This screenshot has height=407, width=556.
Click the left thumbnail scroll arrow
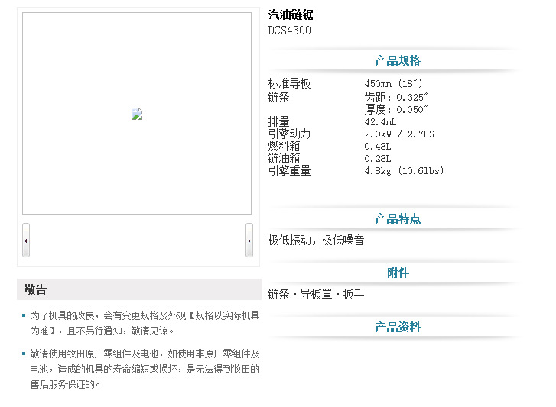(26, 241)
